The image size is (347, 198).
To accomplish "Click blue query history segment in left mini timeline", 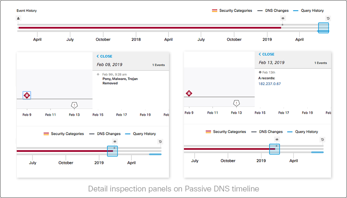I will [x=155, y=154].
